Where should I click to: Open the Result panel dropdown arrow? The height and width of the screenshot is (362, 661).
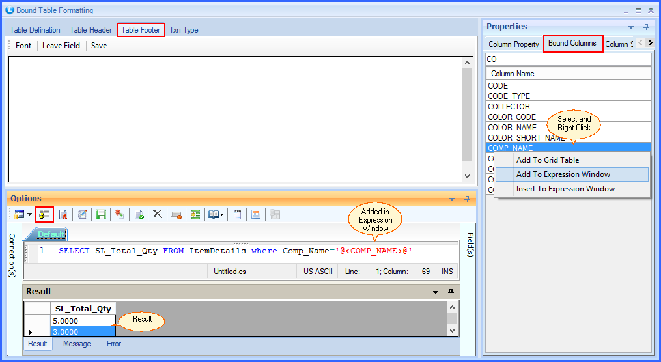(436, 292)
